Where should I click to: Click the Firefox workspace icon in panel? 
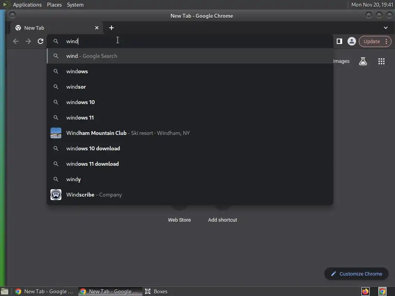tap(365, 291)
